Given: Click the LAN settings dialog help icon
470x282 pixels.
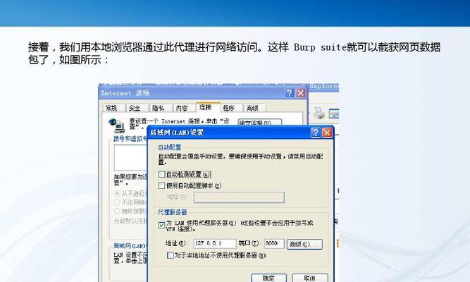Looking at the screenshot, I should pos(316,133).
